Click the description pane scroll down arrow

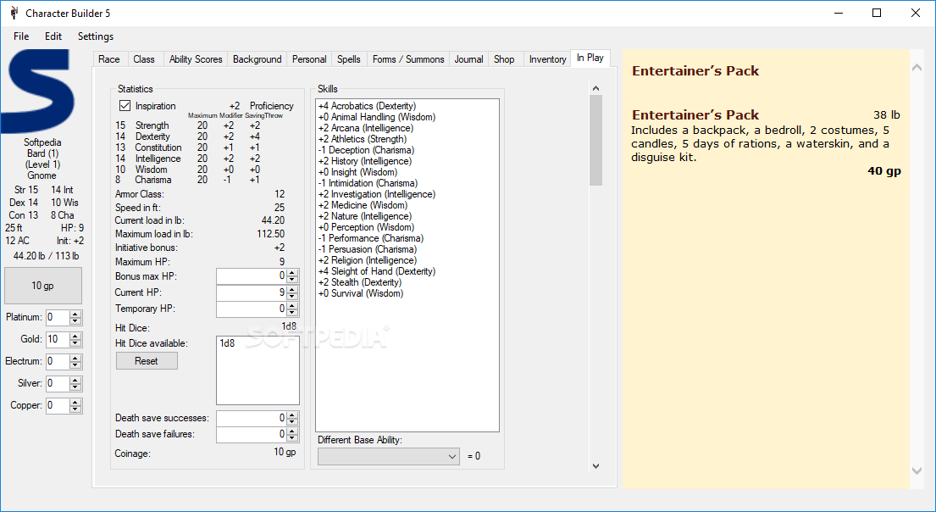[x=917, y=470]
